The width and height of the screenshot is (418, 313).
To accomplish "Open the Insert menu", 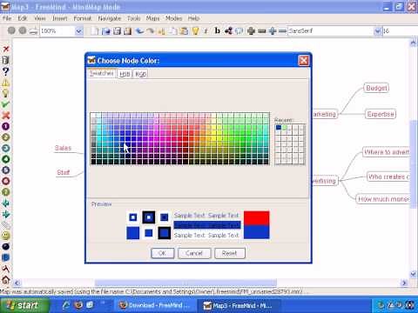I will 59,18.
